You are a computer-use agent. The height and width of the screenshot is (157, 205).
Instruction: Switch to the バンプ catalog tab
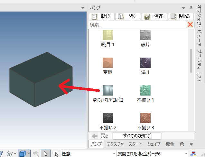point(96,144)
